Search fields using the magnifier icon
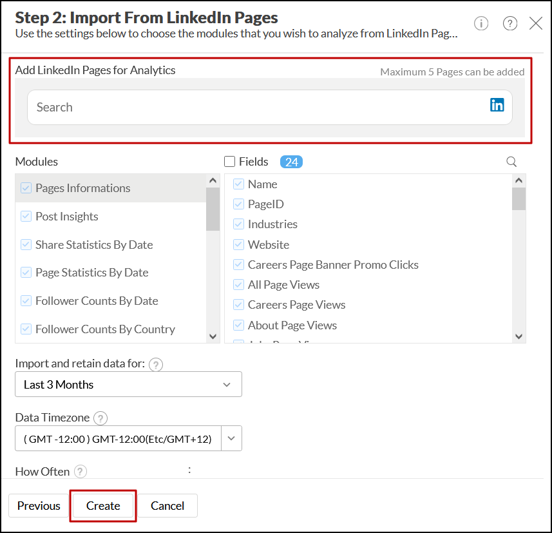The width and height of the screenshot is (552, 533). (x=511, y=162)
